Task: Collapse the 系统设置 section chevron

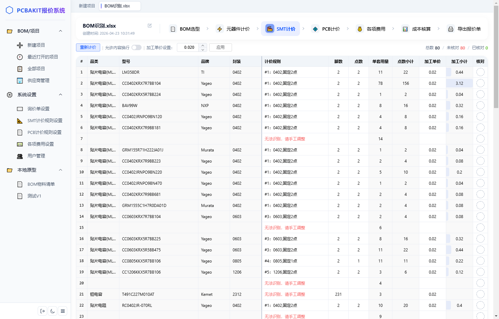Action: (x=61, y=95)
